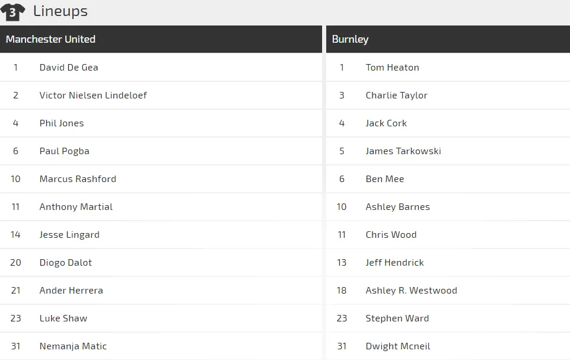Screen dimensions: 570x360
Task: Open Ashley R. Westwood's player entry
Action: pyautogui.click(x=412, y=291)
